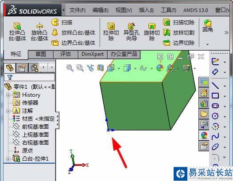Open File Explorer folder icon in task pane
This screenshot has width=233, height=181.
coord(204,114)
